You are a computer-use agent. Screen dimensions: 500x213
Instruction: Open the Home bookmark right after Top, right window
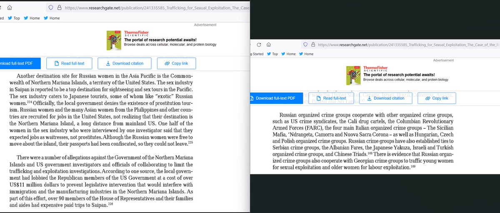[x=289, y=54]
